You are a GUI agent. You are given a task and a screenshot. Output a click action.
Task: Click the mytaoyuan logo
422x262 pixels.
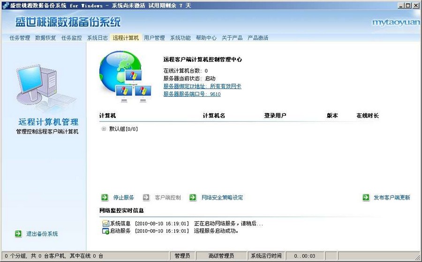396,22
